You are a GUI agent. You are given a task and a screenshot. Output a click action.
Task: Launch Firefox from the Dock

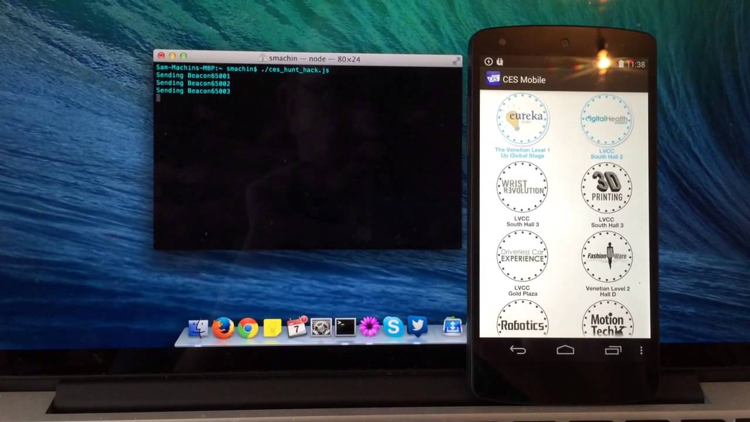pyautogui.click(x=223, y=328)
